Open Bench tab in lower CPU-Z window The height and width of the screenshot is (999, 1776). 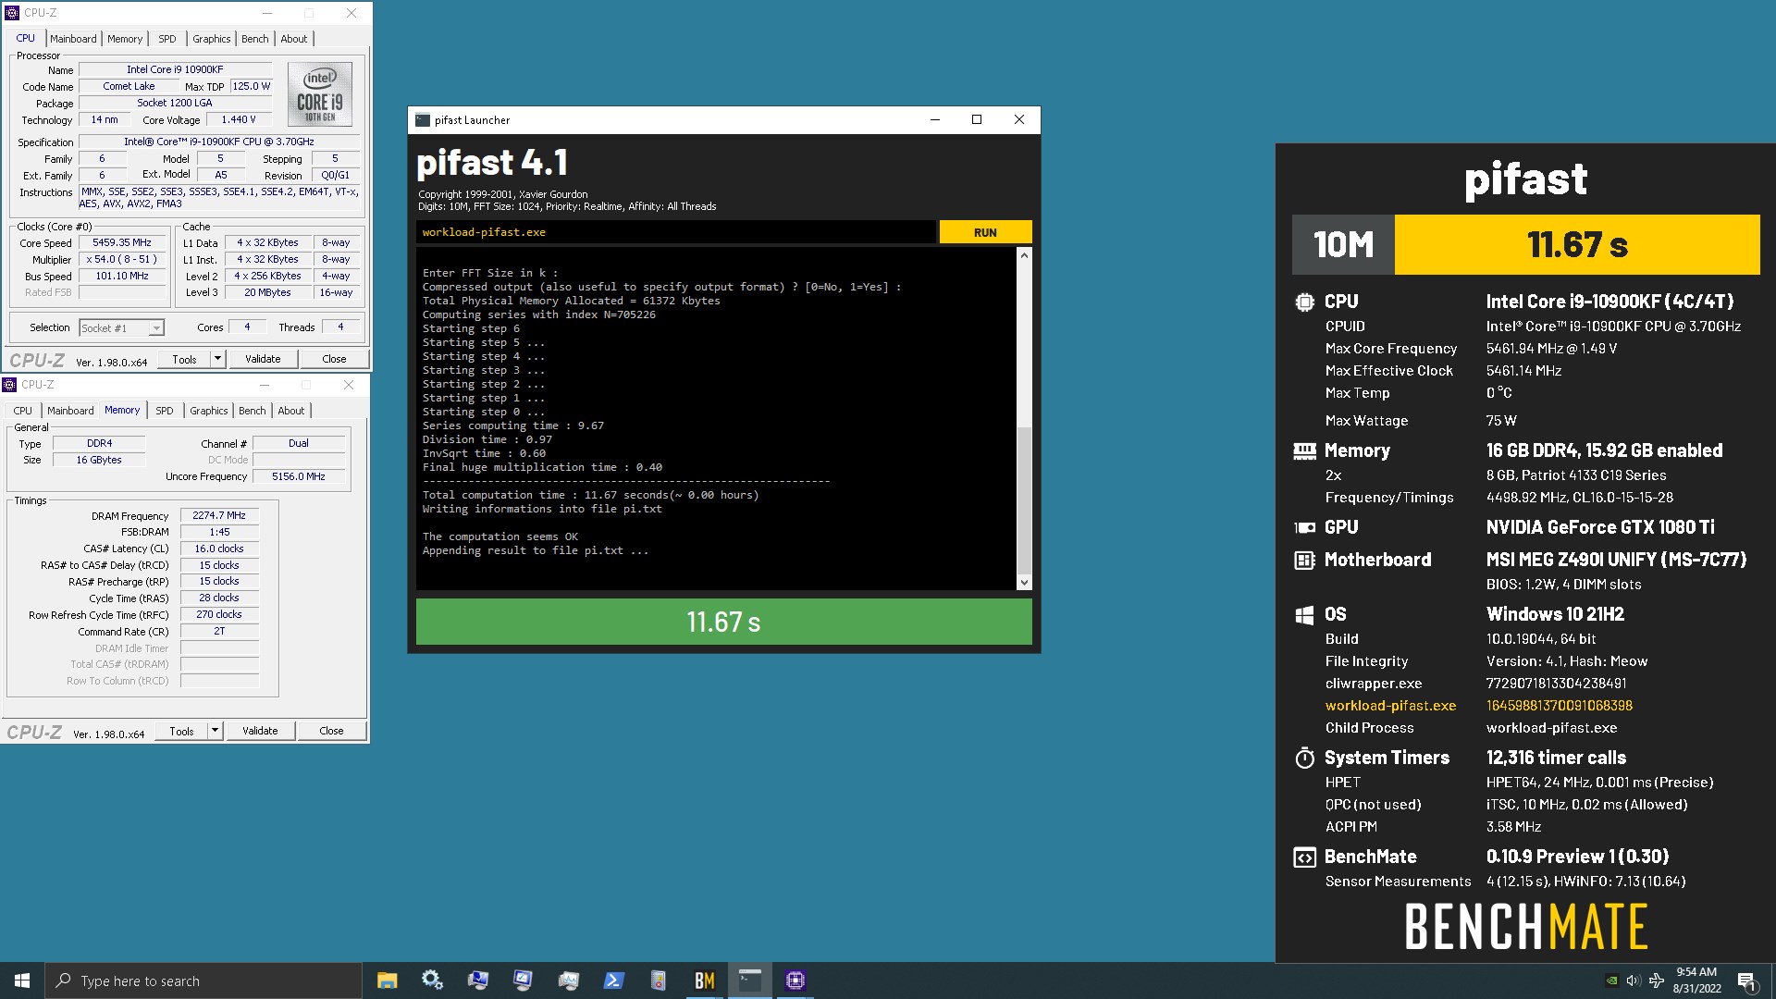click(x=253, y=411)
